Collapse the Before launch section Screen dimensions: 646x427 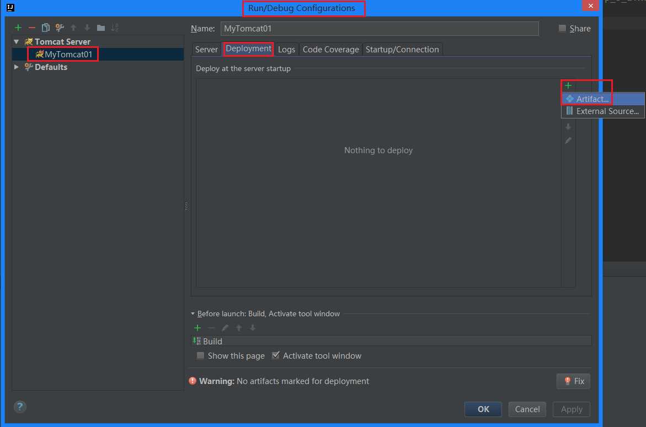[193, 314]
